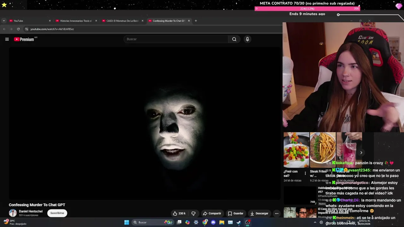Open Copilot from the taskbar
The width and height of the screenshot is (404, 227).
pos(187,222)
